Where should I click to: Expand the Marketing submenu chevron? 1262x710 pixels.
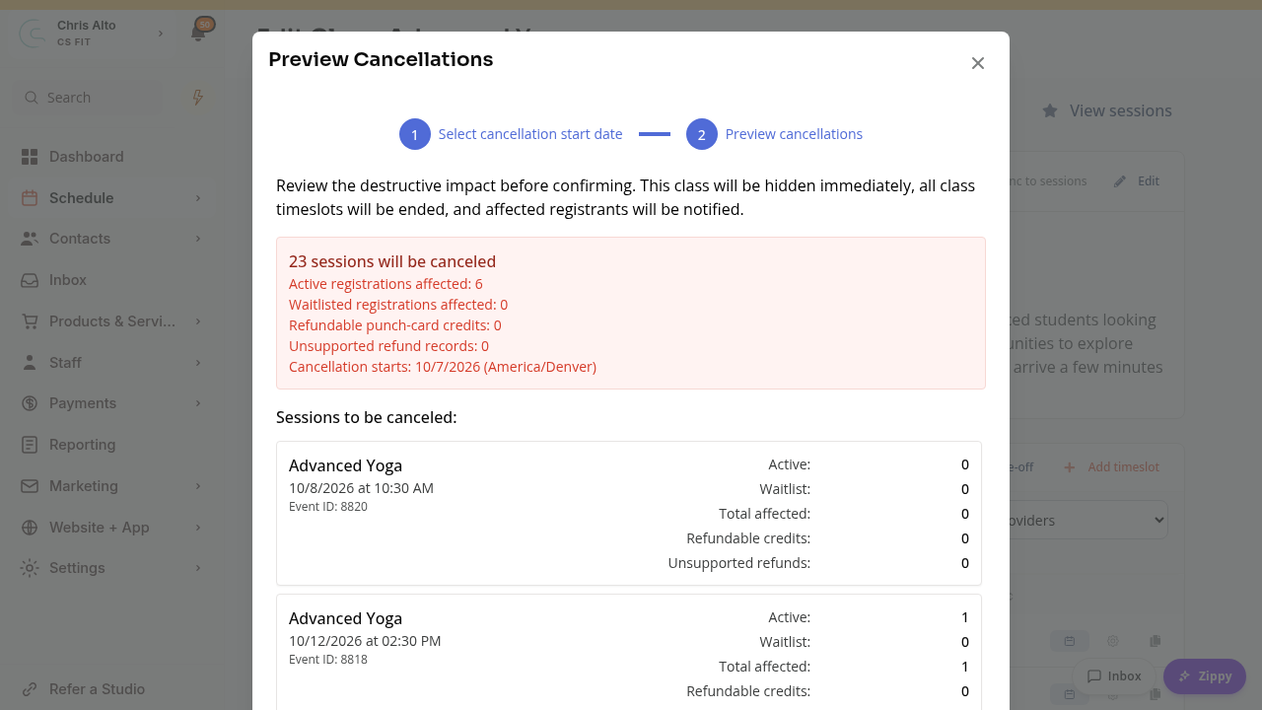coord(198,486)
